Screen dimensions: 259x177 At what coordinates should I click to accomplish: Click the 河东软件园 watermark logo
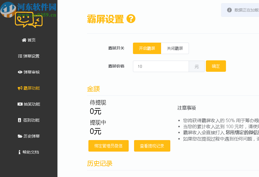coord(9,9)
